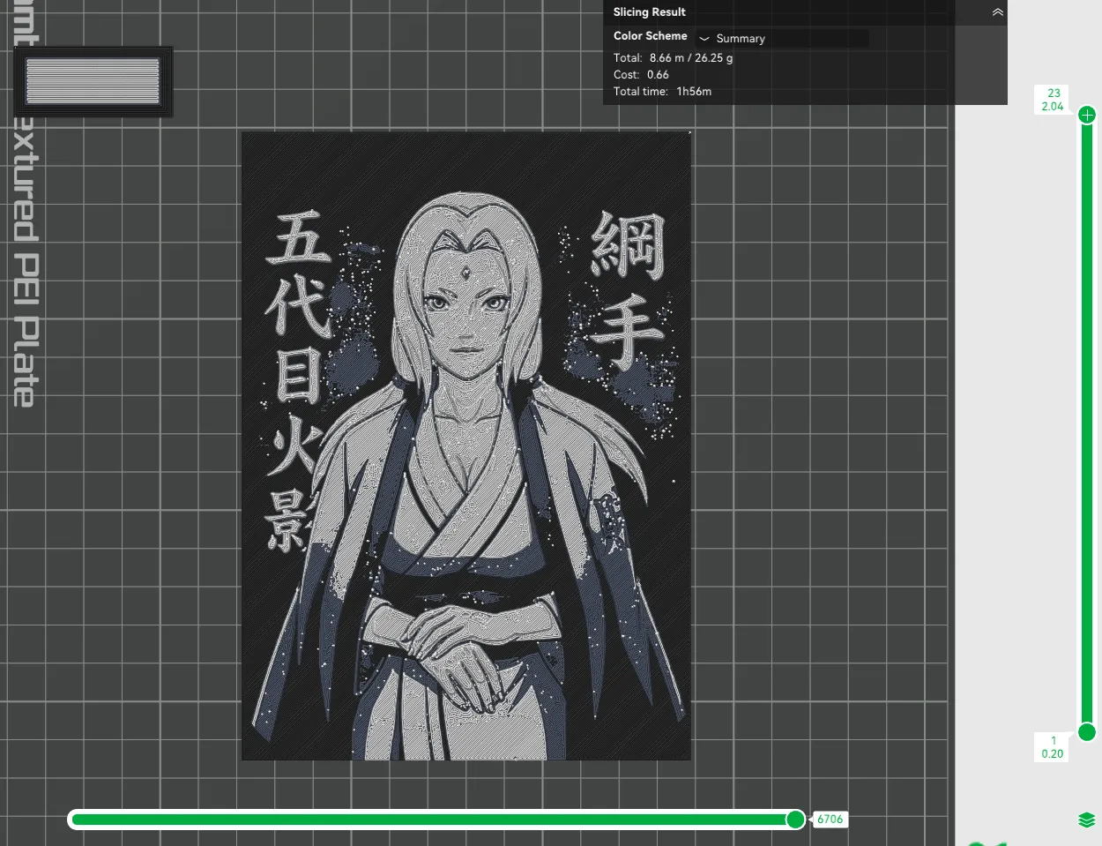Screen dimensions: 1102x846
Task: Click the layers stack icon
Action: coord(1086,820)
